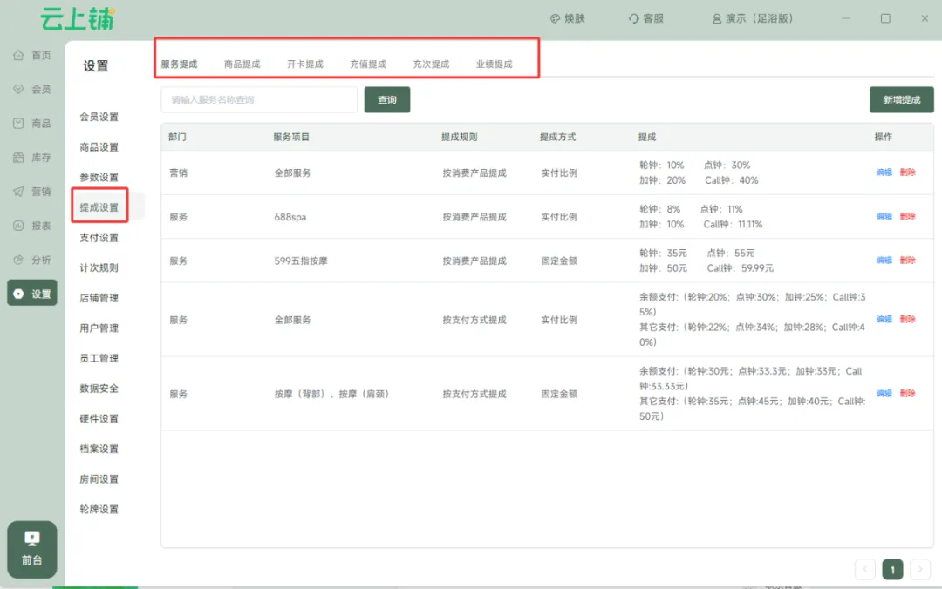Select the 商品 product icon in sidebar
The width and height of the screenshot is (942, 589).
tap(18, 124)
